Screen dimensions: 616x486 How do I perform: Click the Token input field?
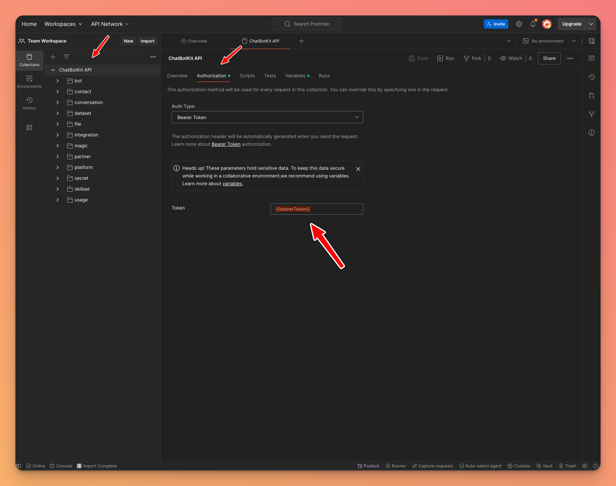(317, 209)
